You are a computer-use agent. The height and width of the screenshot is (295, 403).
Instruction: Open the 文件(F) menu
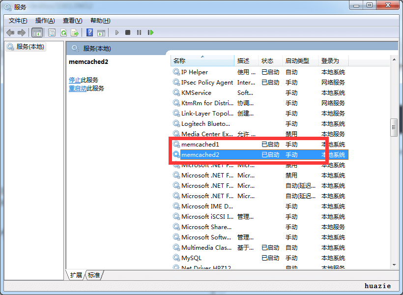18,21
